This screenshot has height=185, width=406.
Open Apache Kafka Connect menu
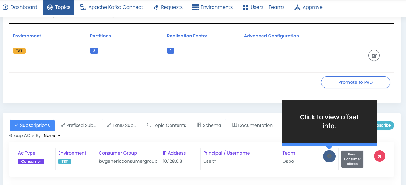(111, 7)
